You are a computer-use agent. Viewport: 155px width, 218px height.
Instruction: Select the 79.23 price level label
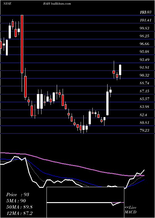(x=145, y=130)
